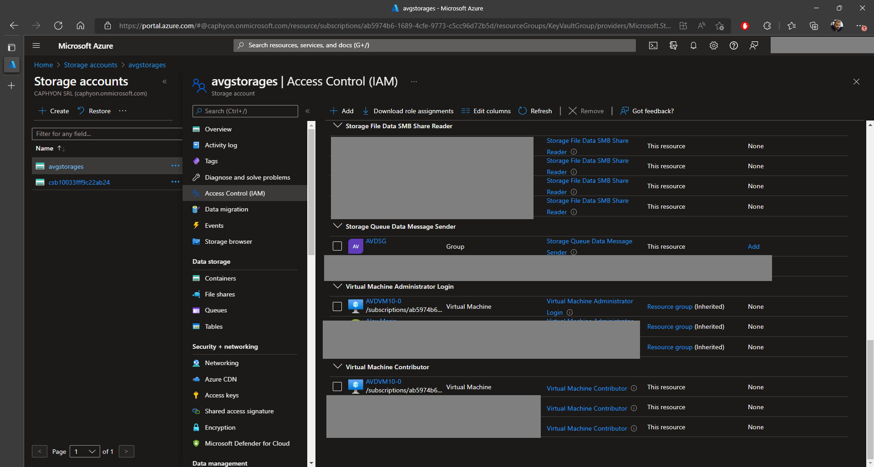Open more options ellipsis next to IAM title
The width and height of the screenshot is (874, 467).
tap(414, 81)
